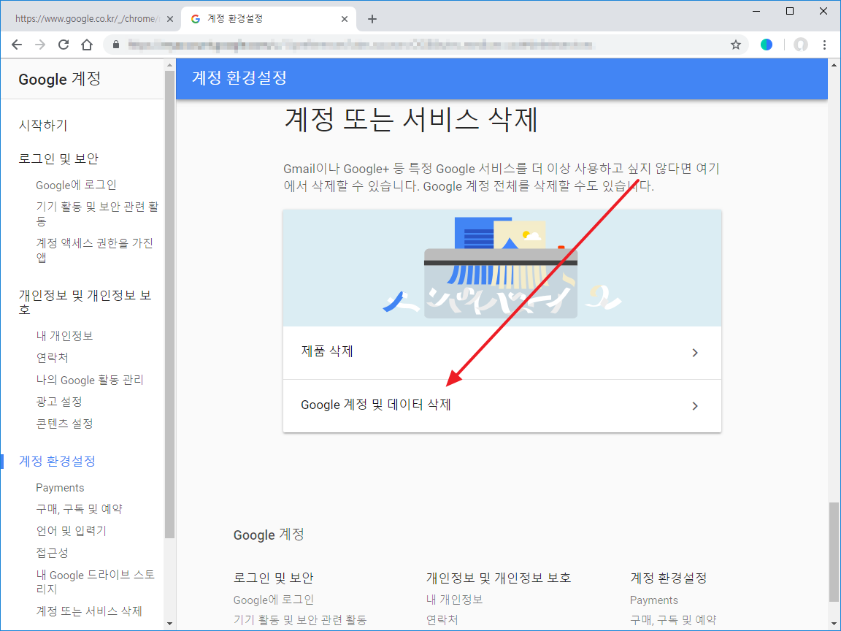Click the shredder illustration image
Image resolution: width=841 pixels, height=631 pixels.
502,268
